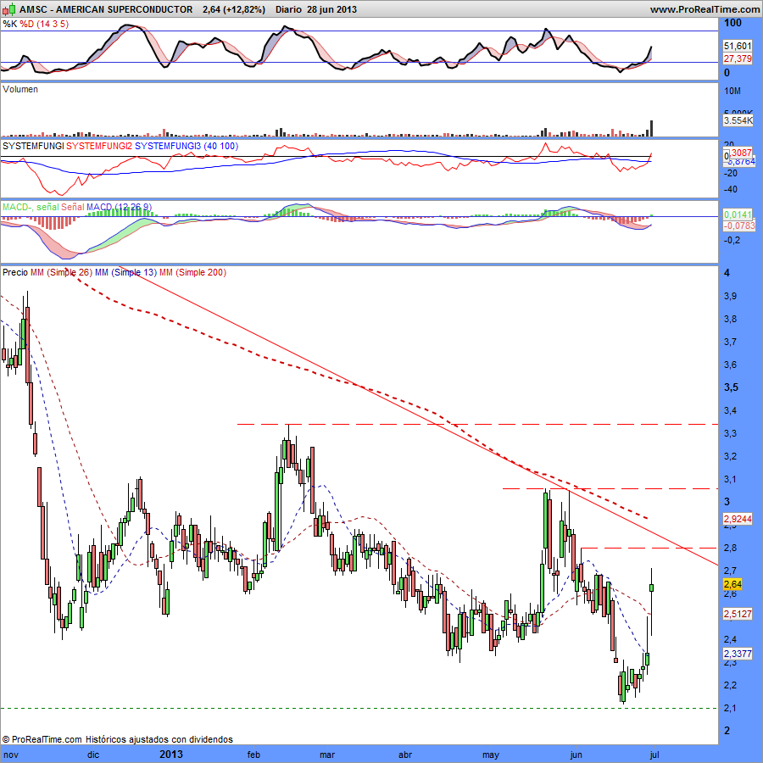Select the blue -5,8764 indicator value

pyautogui.click(x=741, y=162)
